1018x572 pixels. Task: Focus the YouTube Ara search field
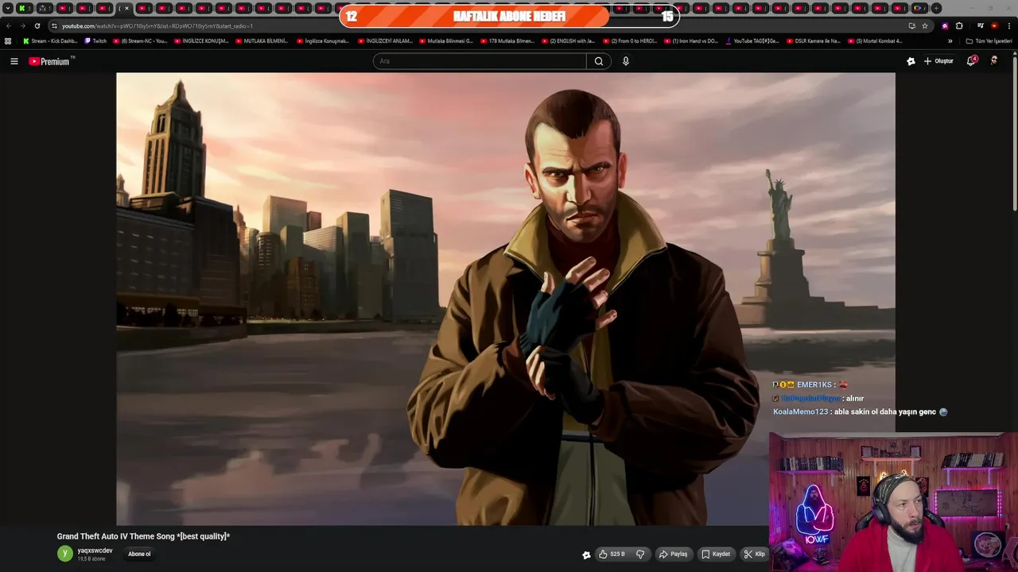coord(480,61)
